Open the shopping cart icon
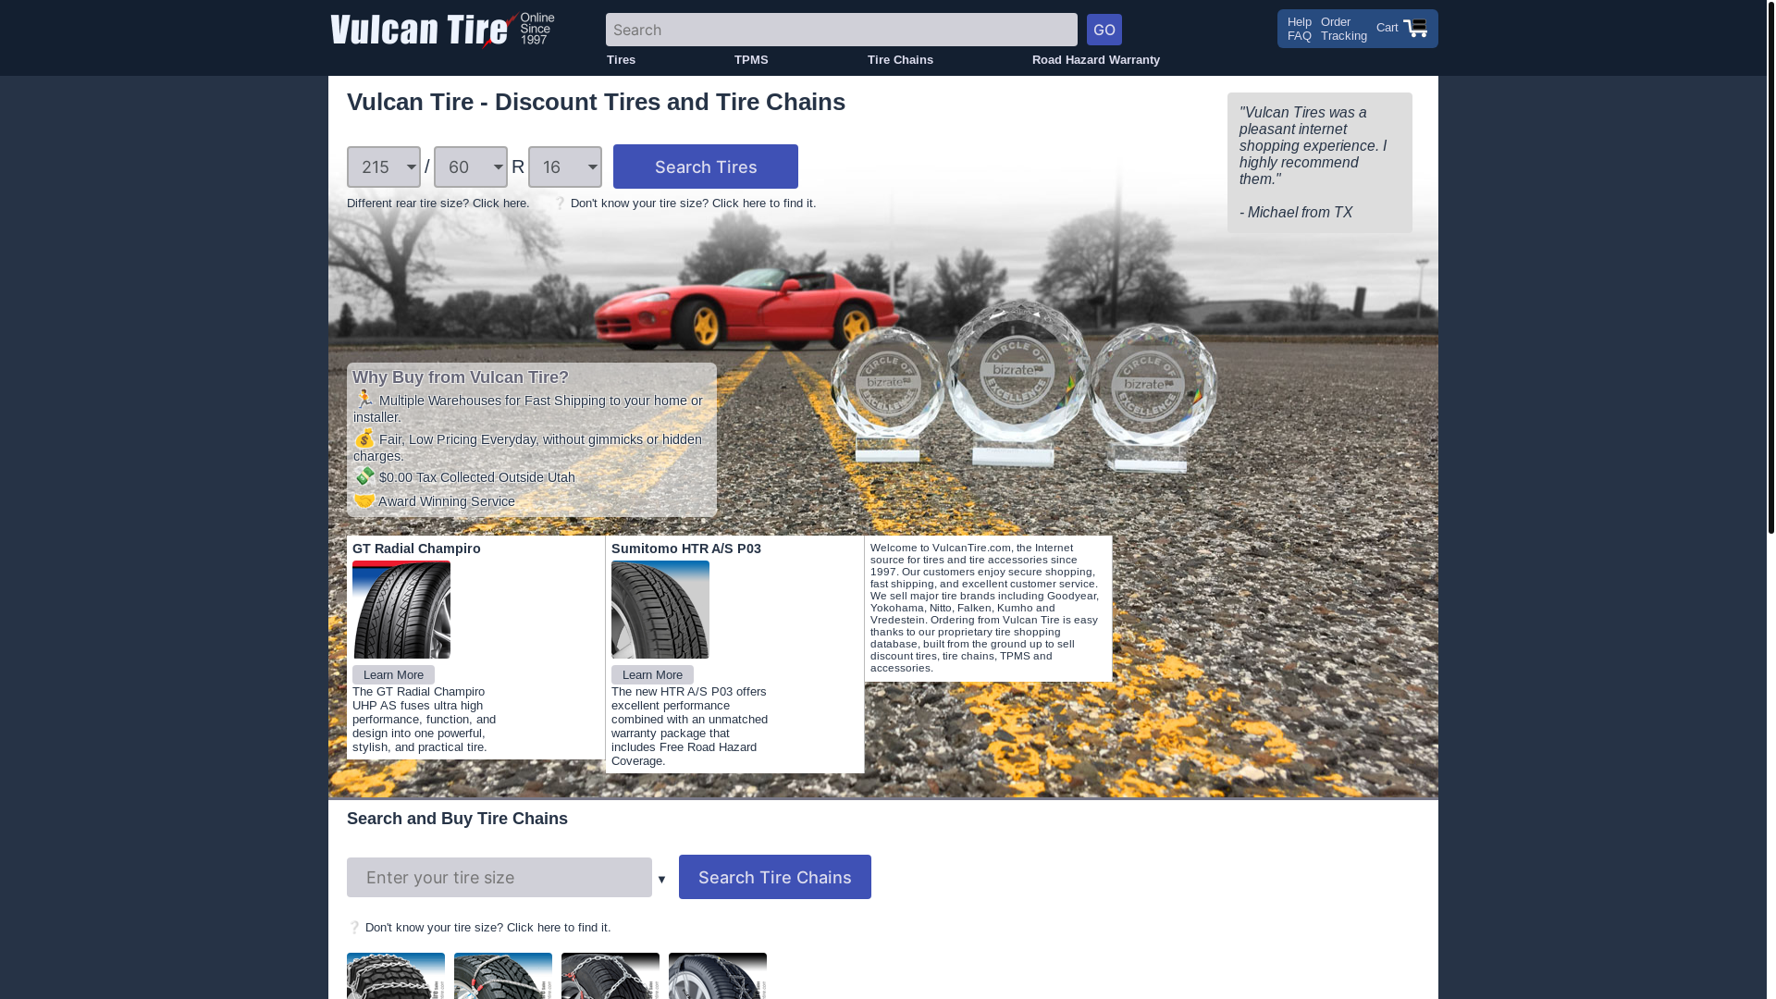Screen dimensions: 1776x999 [1415, 28]
